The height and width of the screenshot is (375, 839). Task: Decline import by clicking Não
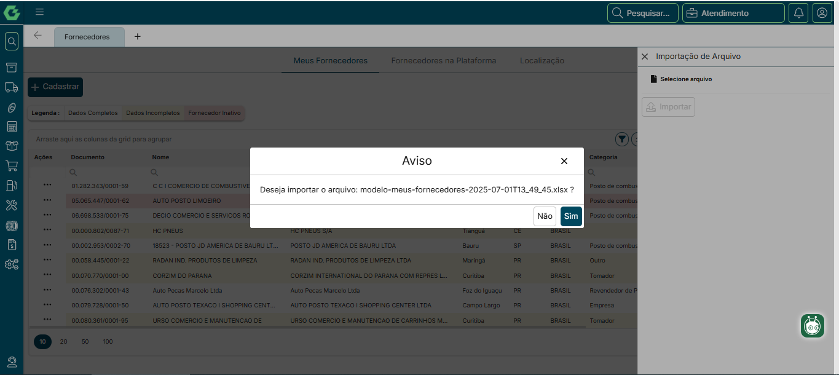click(x=545, y=216)
